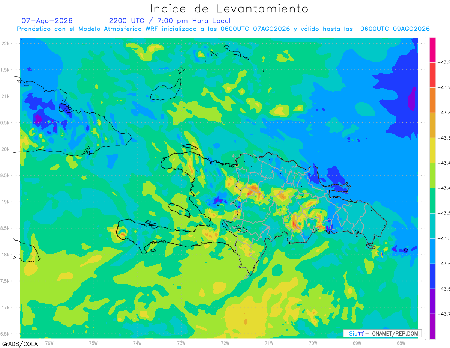The image size is (450, 348).
Task: Click the '07-Ago-2026' date text
Action: (x=47, y=21)
